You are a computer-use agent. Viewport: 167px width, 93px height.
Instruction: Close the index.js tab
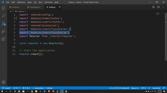tap(60, 7)
